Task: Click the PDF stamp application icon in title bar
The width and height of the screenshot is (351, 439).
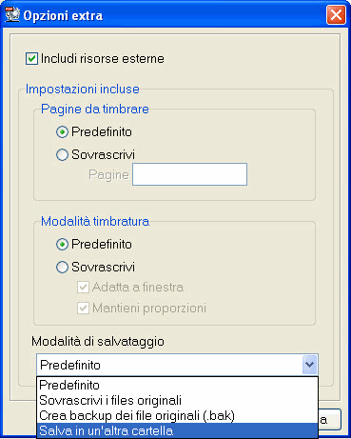Action: click(12, 14)
